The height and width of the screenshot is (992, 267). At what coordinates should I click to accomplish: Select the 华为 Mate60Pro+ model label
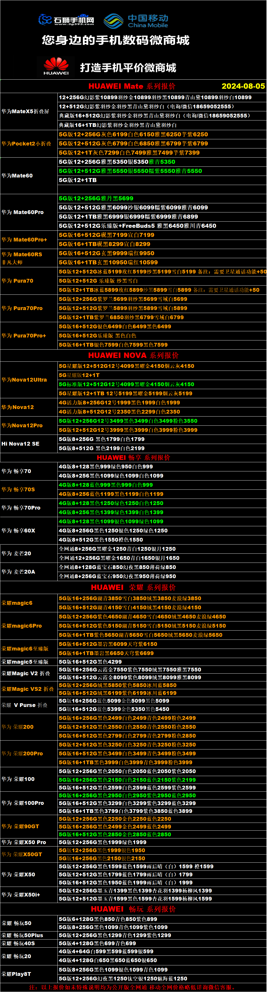click(24, 240)
